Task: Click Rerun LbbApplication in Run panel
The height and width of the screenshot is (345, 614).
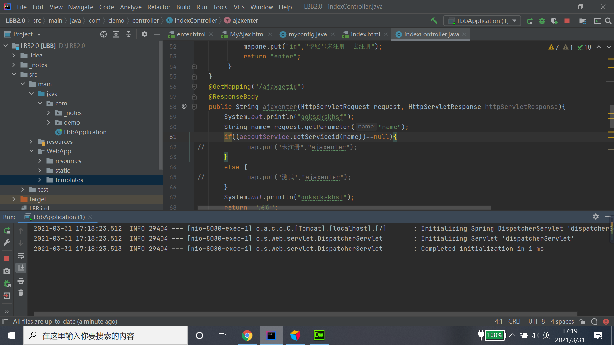Action: pos(7,230)
